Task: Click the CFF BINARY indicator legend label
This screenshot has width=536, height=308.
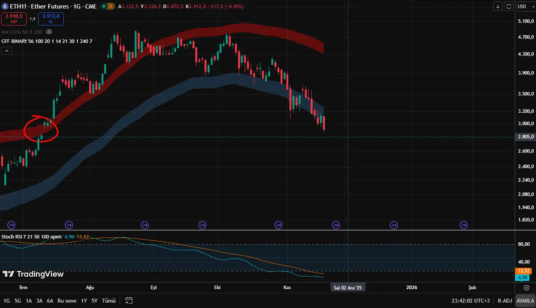Action: coord(47,41)
